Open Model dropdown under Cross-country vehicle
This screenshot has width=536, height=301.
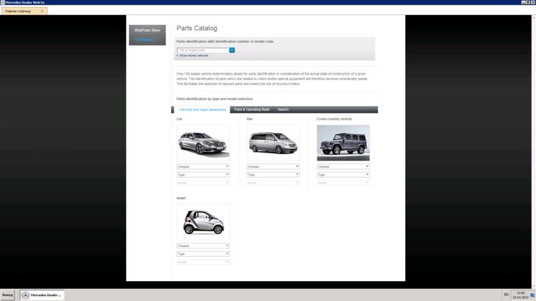343,183
